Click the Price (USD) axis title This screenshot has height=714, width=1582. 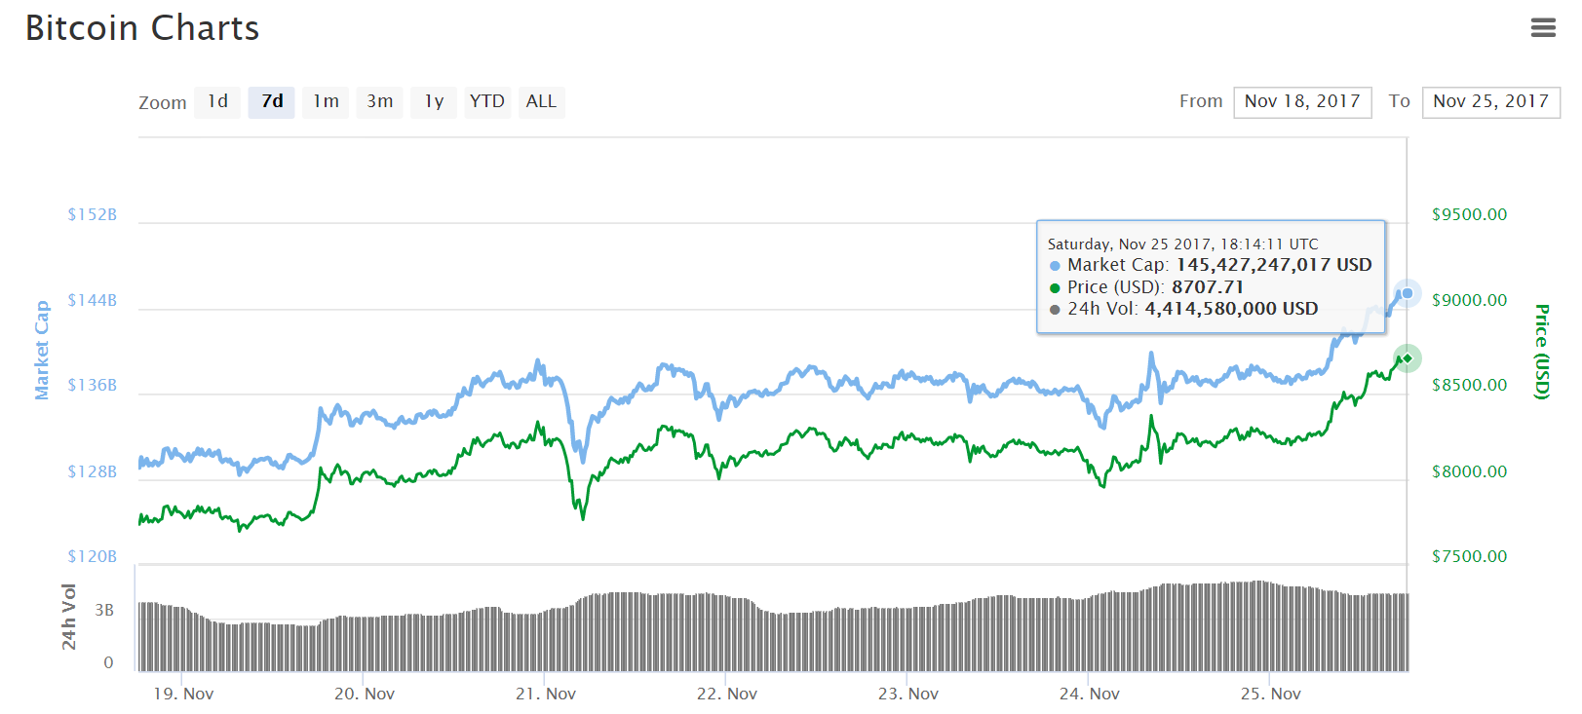(x=1541, y=352)
